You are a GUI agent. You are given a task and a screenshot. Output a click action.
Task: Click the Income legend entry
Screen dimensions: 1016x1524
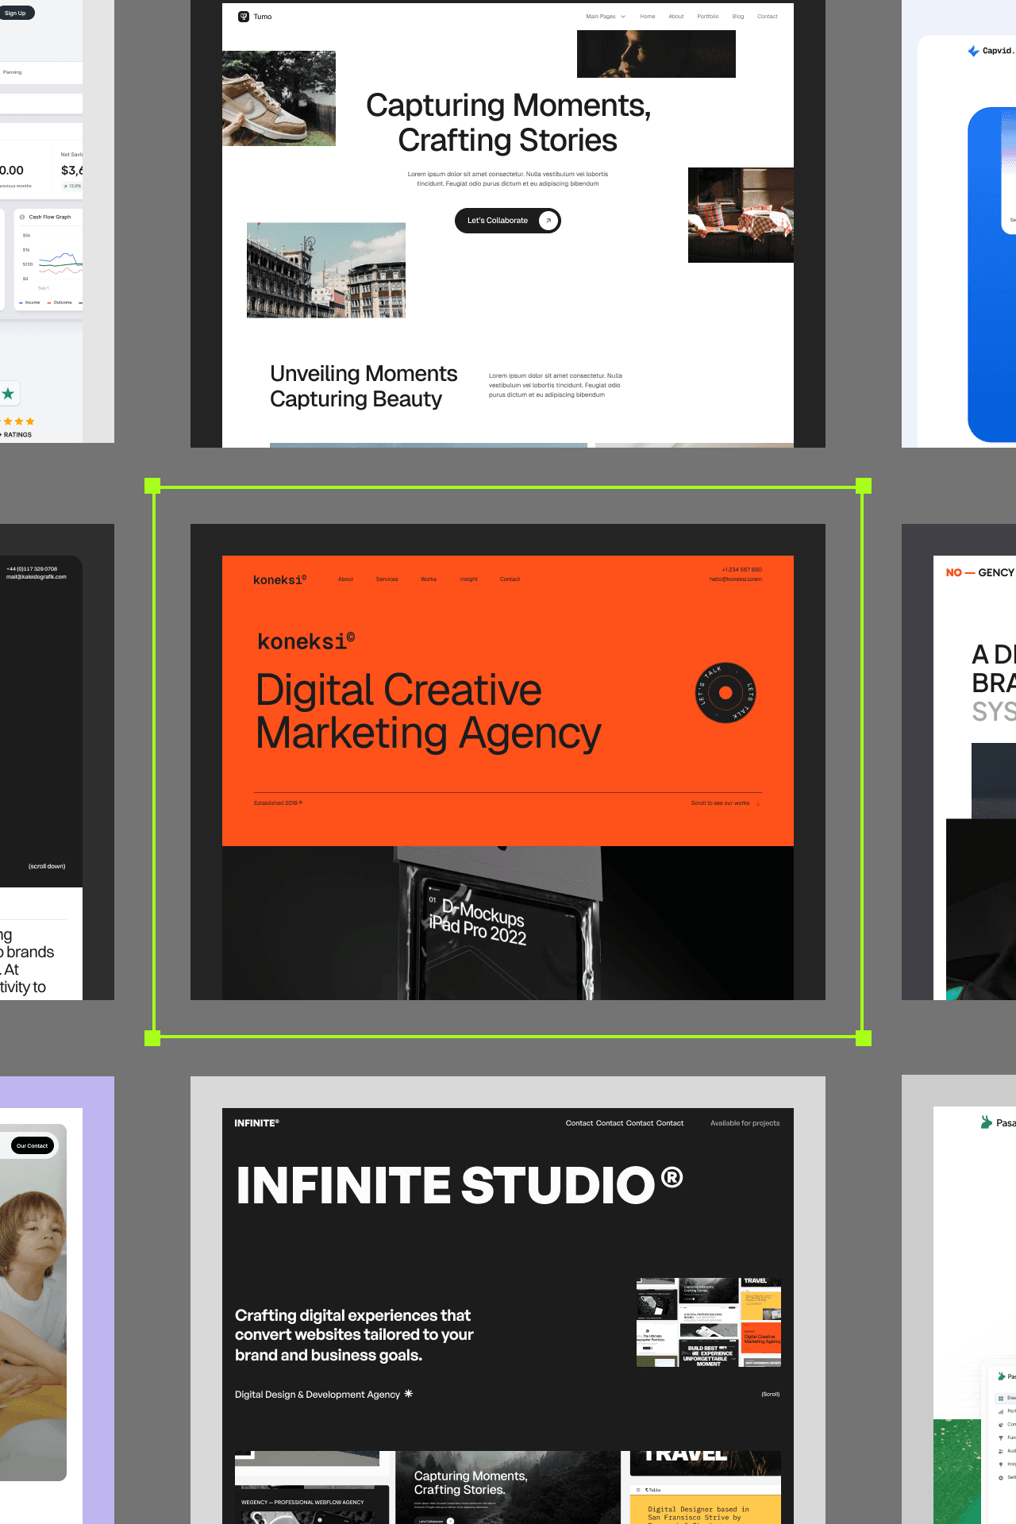point(29,302)
